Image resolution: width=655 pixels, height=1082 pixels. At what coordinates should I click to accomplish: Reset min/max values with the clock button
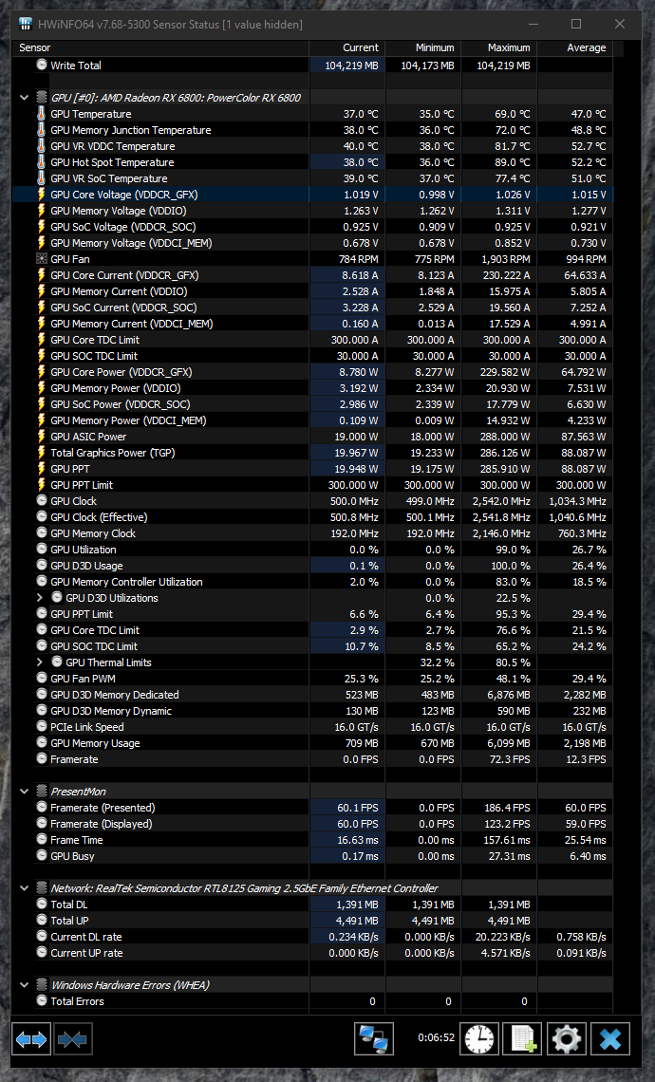tap(479, 1038)
